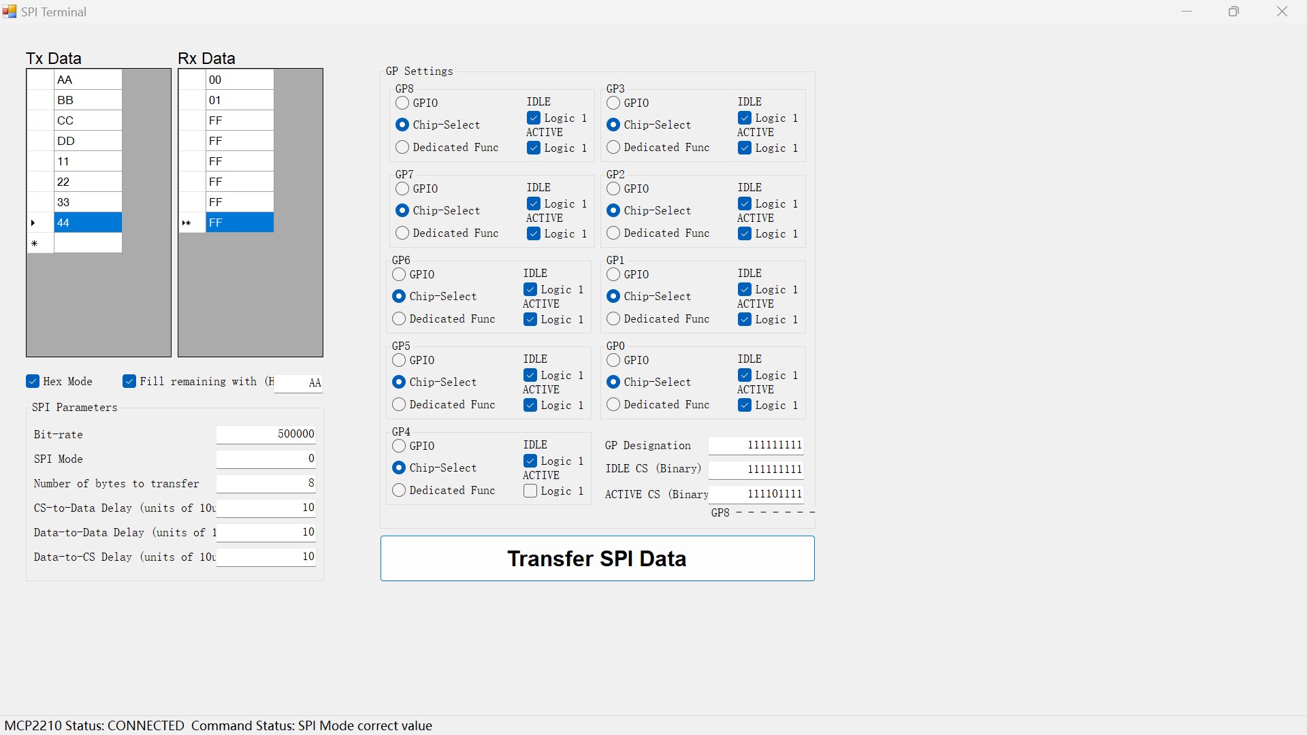The image size is (1307, 735).
Task: Uncheck GP8 IDLE Logic 1 checkbox
Action: [x=534, y=118]
